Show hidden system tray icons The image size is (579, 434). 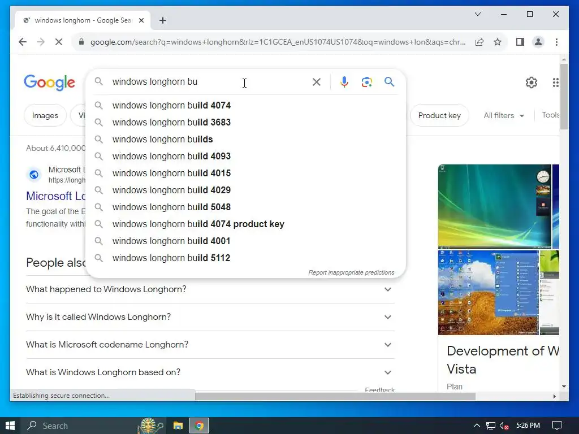(477, 426)
